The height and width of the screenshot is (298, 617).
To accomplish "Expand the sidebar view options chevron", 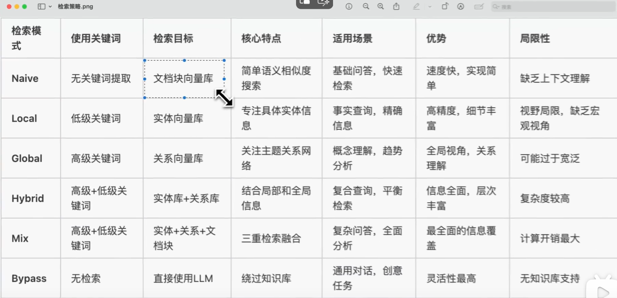I will tap(50, 7).
